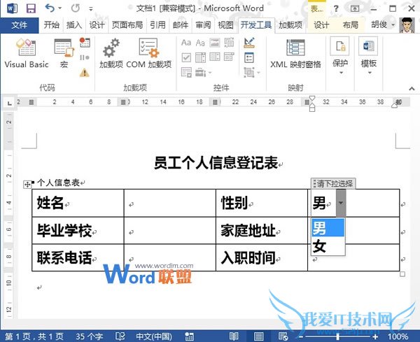Open the 模板 (Template) dropdown
This screenshot has height=342, width=420.
tap(369, 56)
